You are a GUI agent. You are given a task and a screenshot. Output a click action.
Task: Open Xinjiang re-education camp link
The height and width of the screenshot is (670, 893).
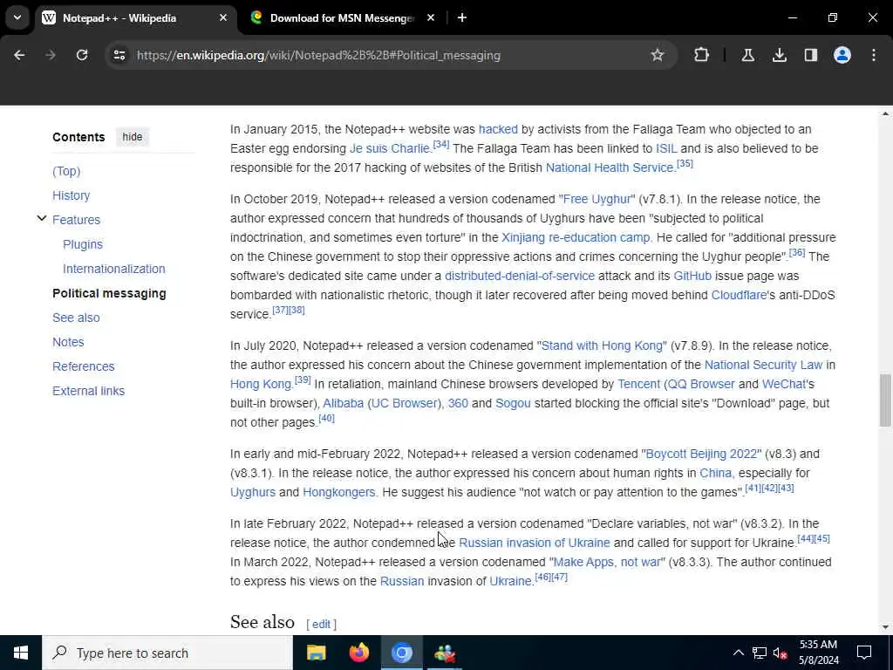coord(576,237)
